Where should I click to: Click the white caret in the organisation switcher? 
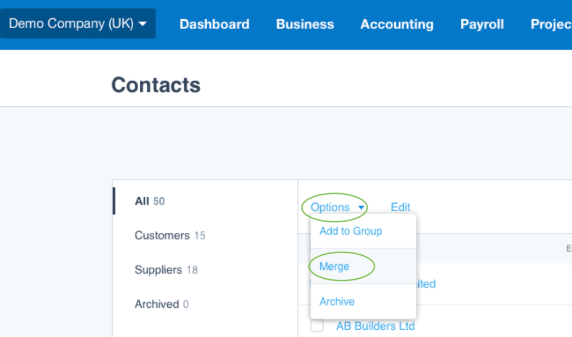[143, 24]
